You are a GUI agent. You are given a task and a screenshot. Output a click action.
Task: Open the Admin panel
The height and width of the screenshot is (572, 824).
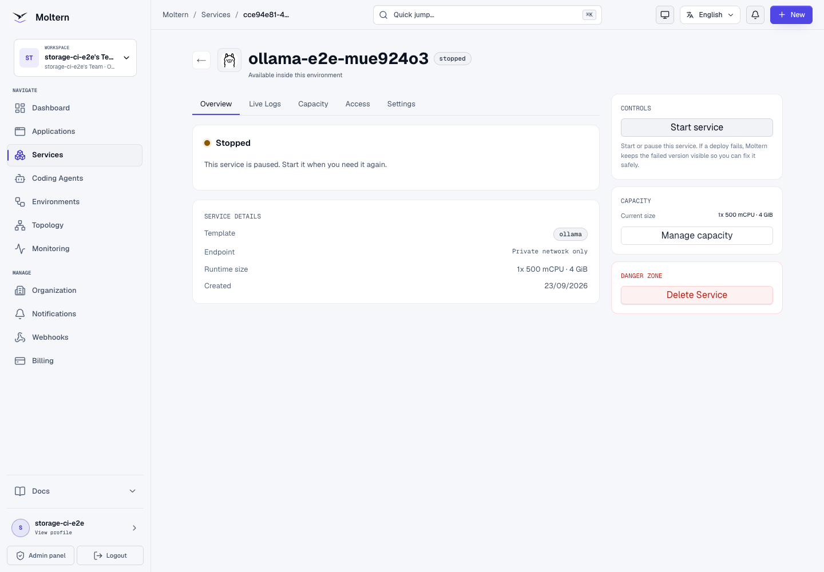(41, 555)
